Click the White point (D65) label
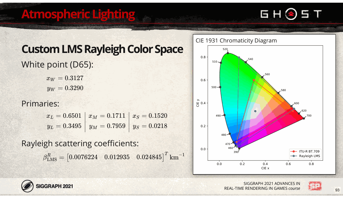This screenshot has width=343, height=197. click(x=57, y=65)
